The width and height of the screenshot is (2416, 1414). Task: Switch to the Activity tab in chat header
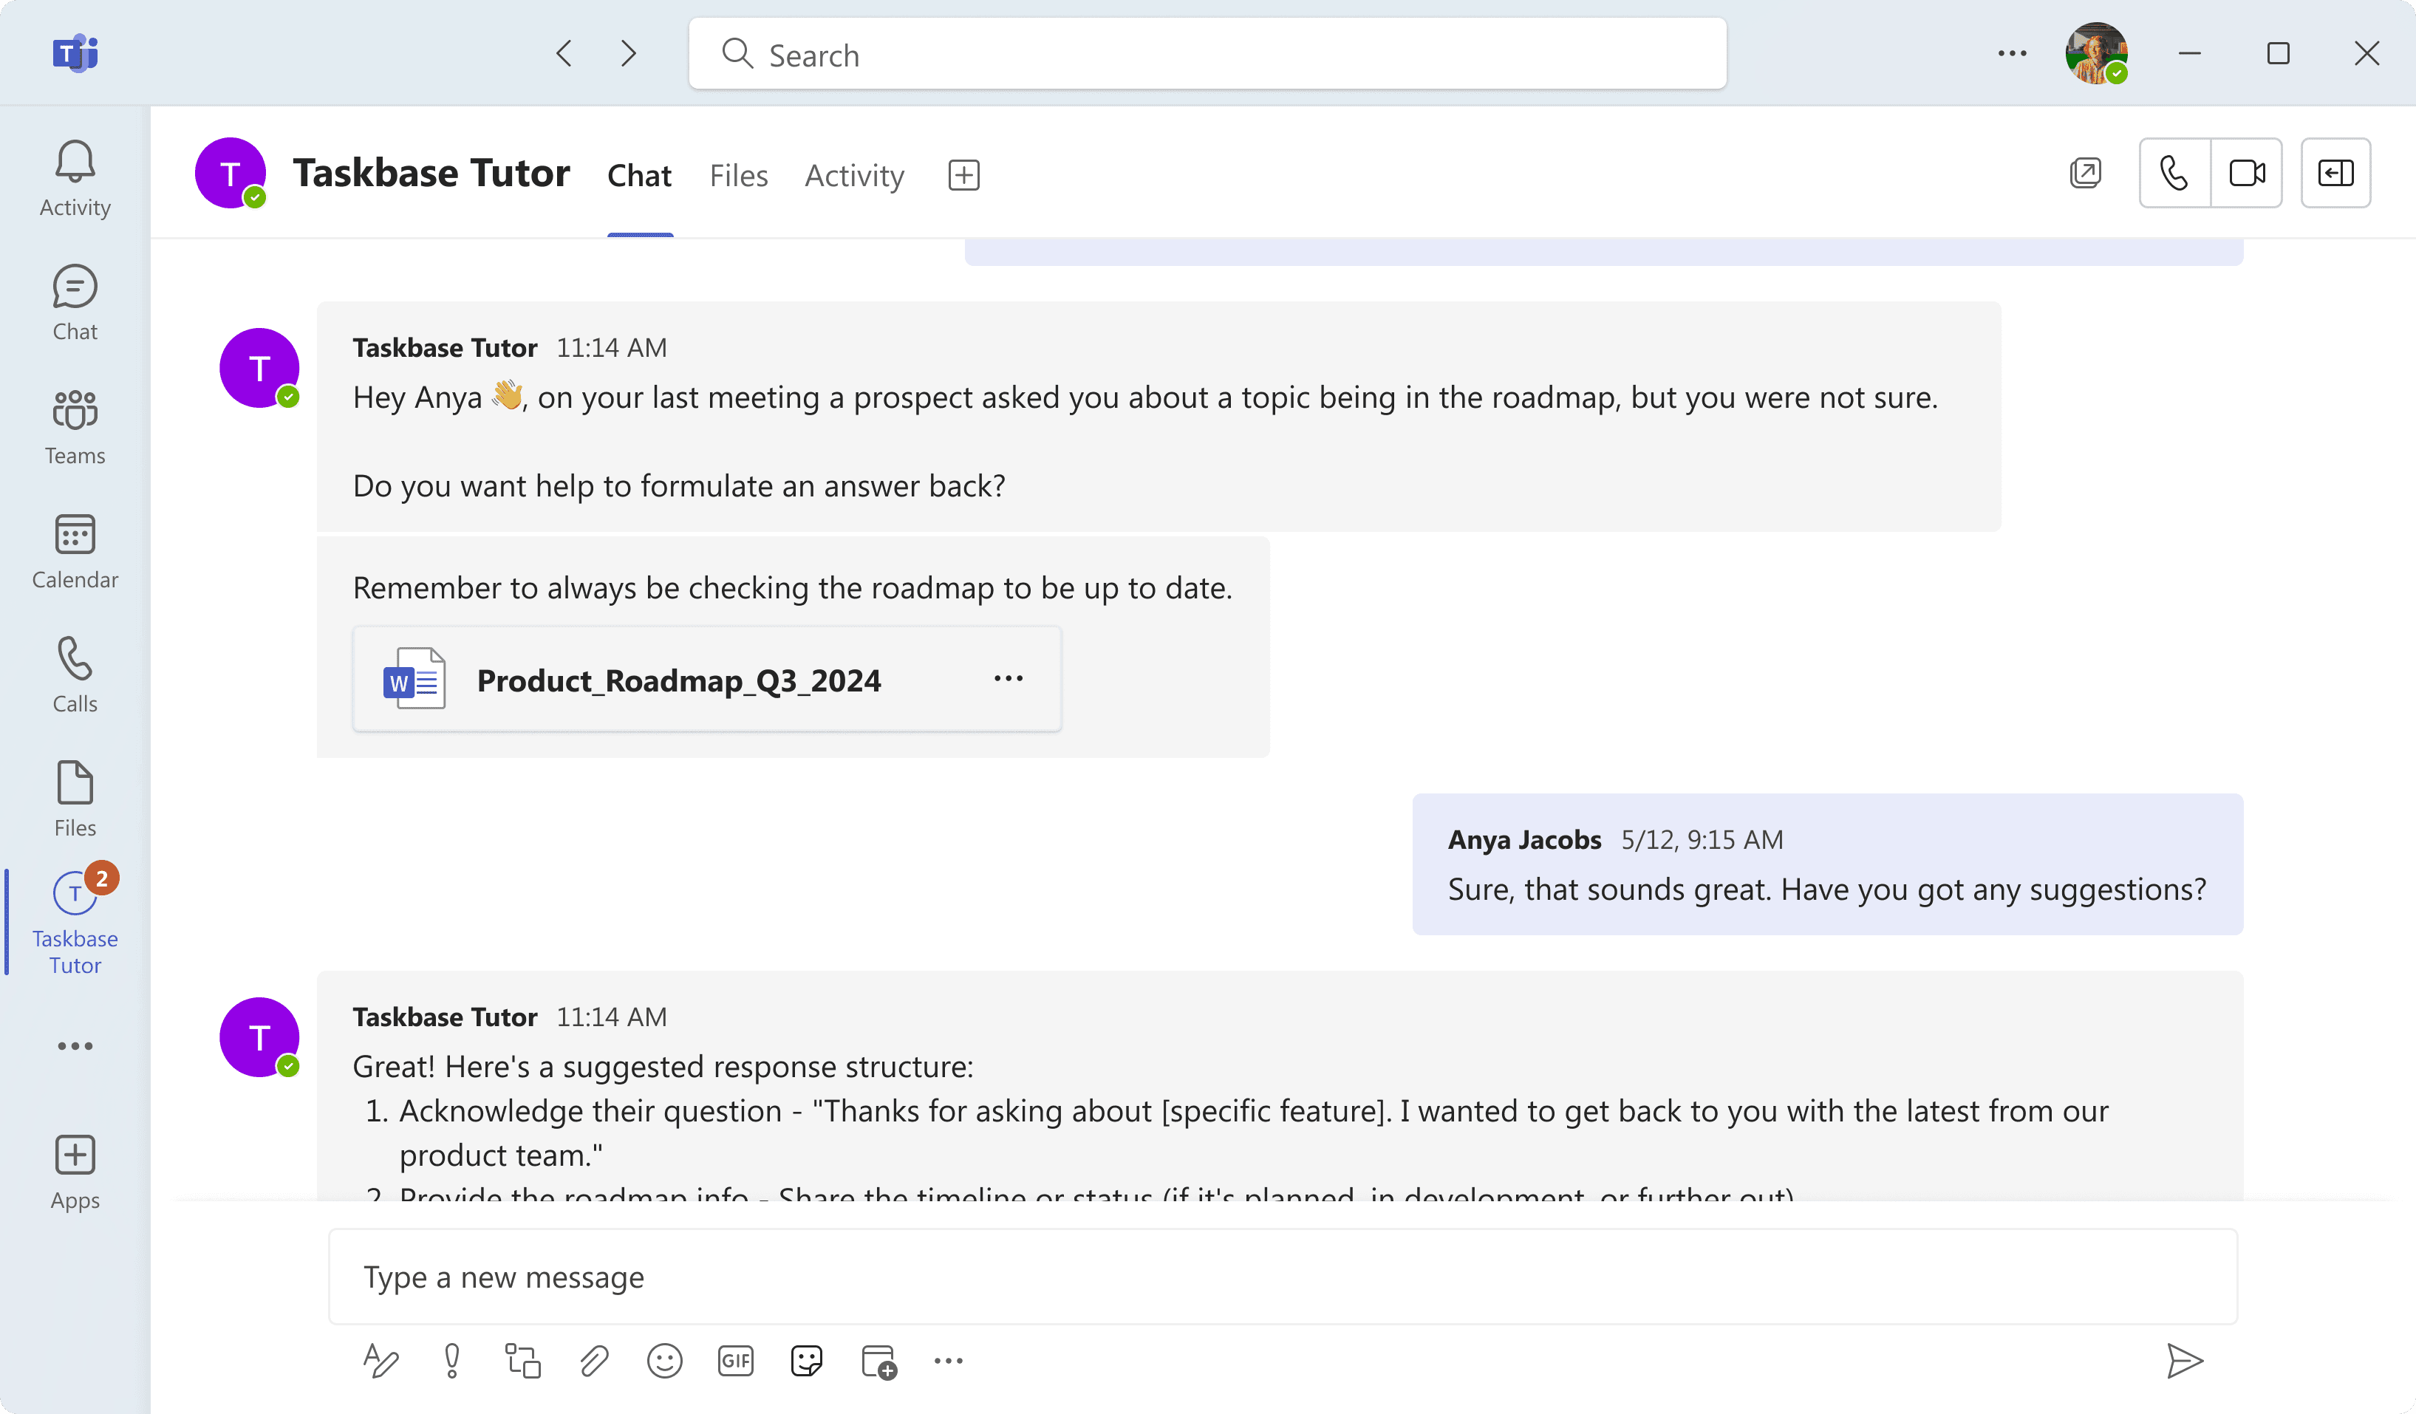[x=854, y=175]
